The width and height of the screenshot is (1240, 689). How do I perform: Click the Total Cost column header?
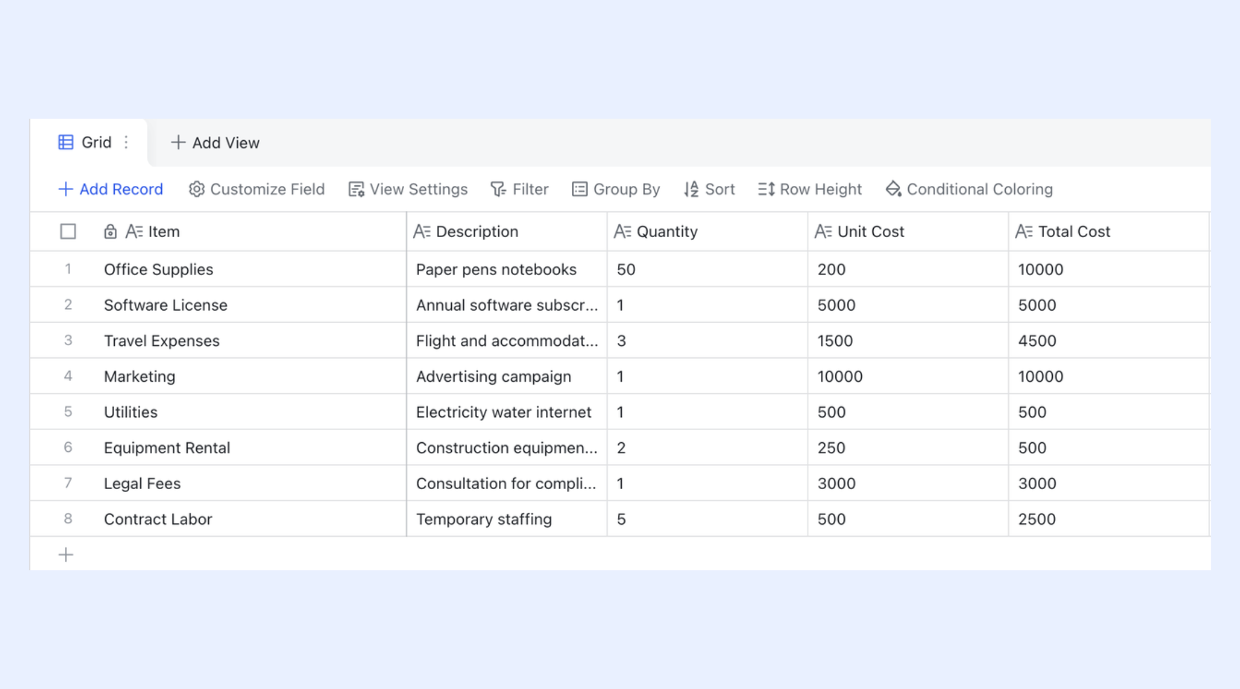pos(1109,231)
